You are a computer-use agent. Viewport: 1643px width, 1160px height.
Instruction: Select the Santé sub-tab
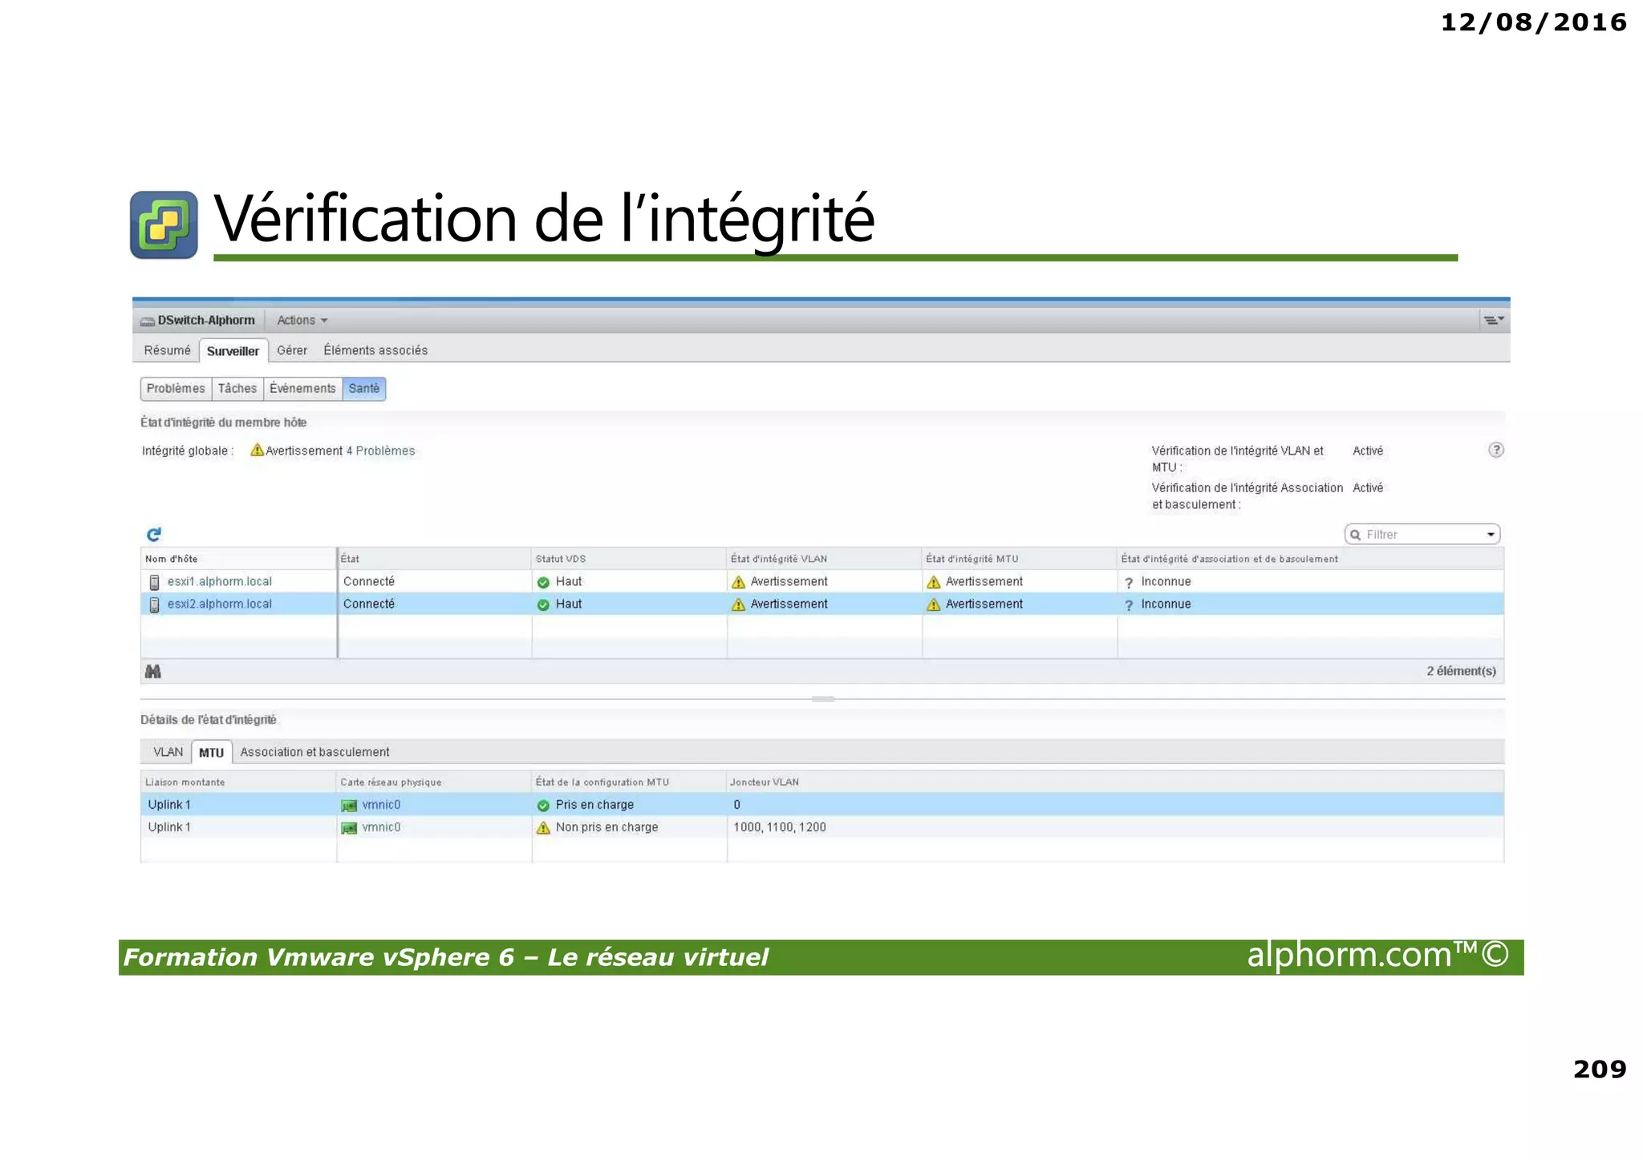click(x=363, y=389)
